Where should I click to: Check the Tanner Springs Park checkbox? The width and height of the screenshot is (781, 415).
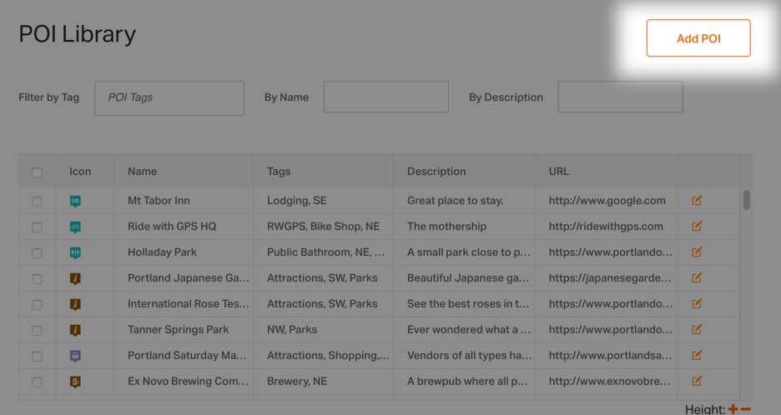point(37,330)
